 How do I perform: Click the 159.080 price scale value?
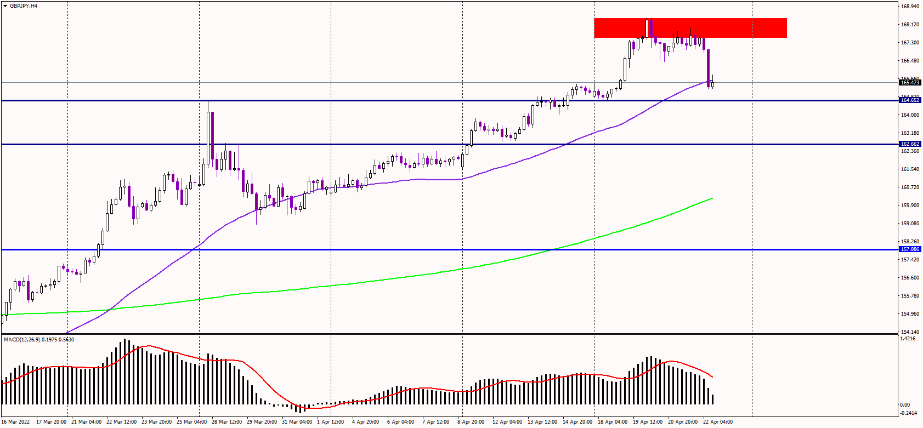click(x=910, y=224)
